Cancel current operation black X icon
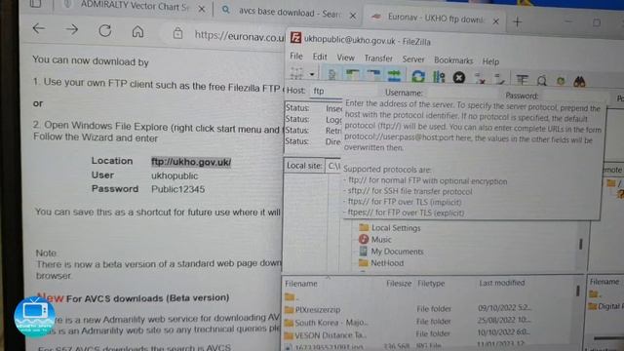Screen dimensions: 624x351 pos(459,77)
